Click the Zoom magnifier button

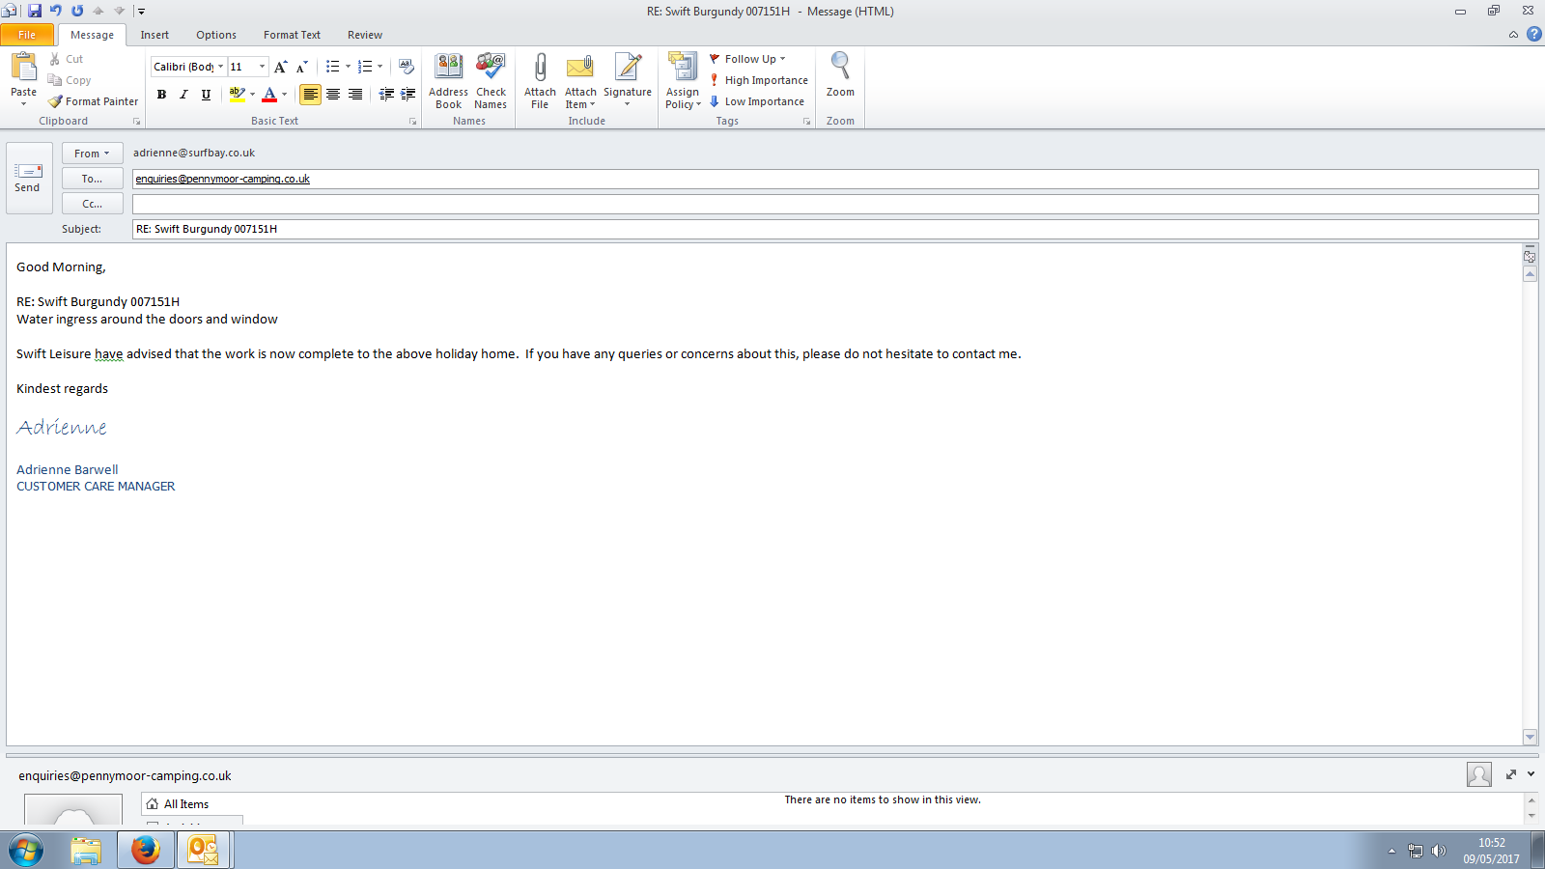840,75
